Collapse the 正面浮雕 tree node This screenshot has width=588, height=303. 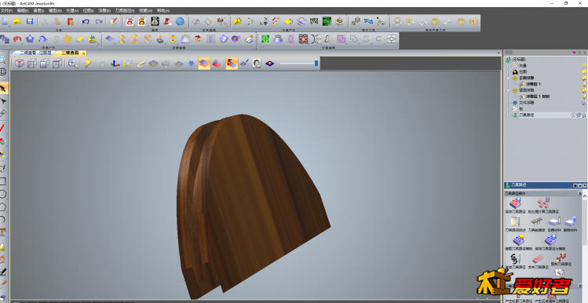tap(509, 78)
